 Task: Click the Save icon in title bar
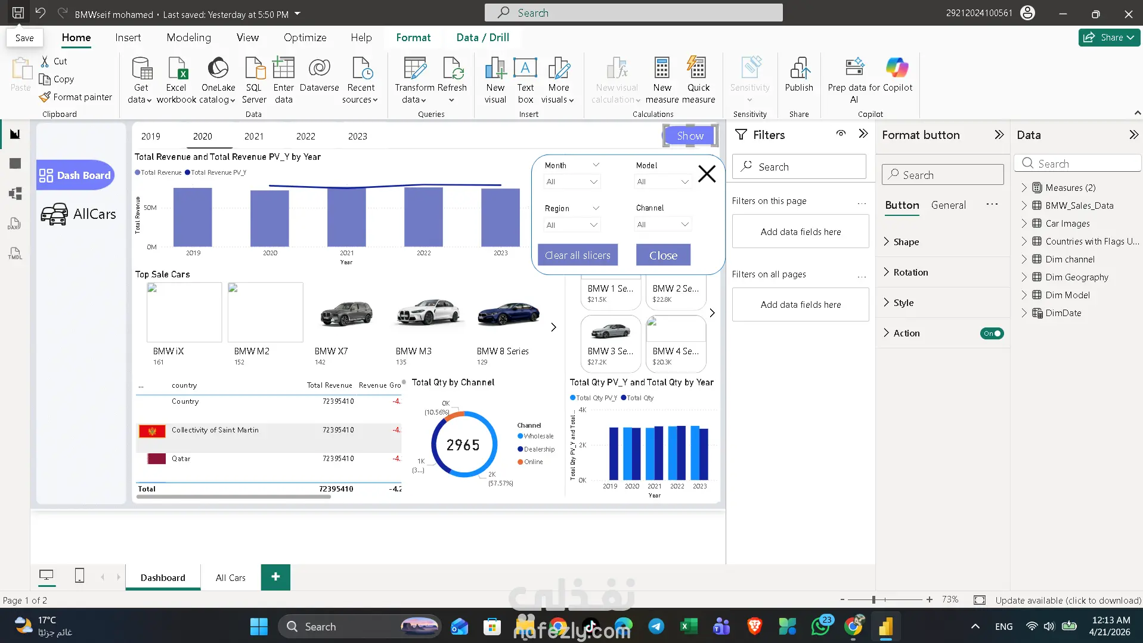(x=18, y=13)
